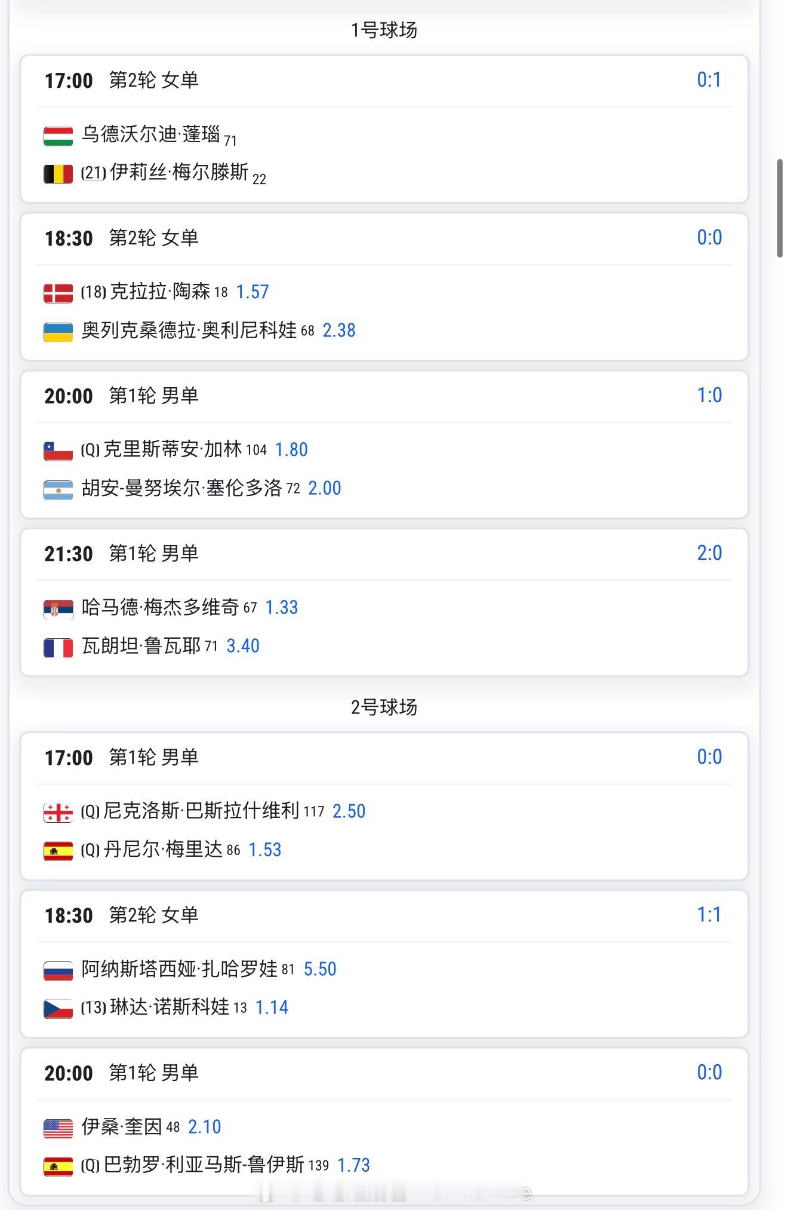Select odds 5.50 for 阿纳斯塔西娅·扎哈罗娃
This screenshot has width=788, height=1210.
pos(320,969)
